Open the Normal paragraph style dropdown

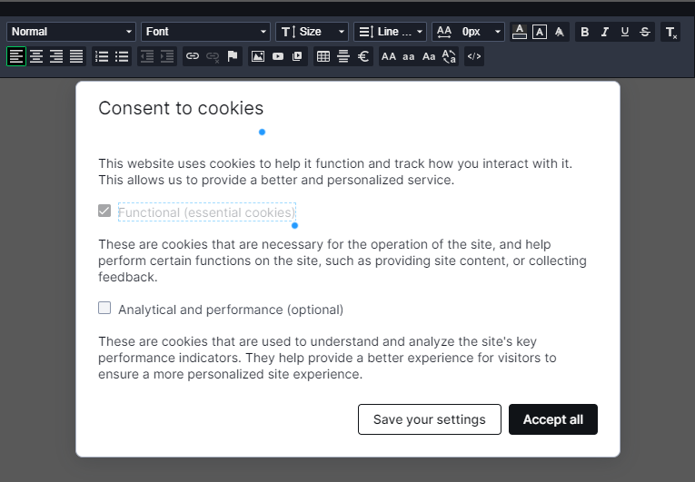click(72, 32)
